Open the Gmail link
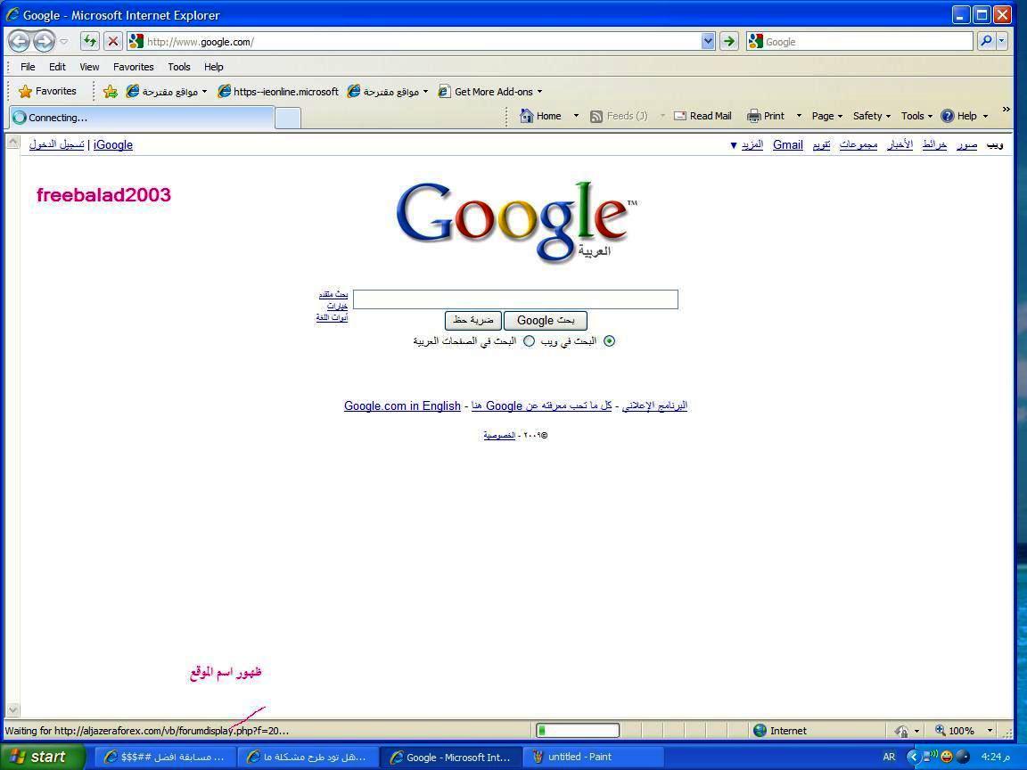The height and width of the screenshot is (770, 1027). click(787, 144)
